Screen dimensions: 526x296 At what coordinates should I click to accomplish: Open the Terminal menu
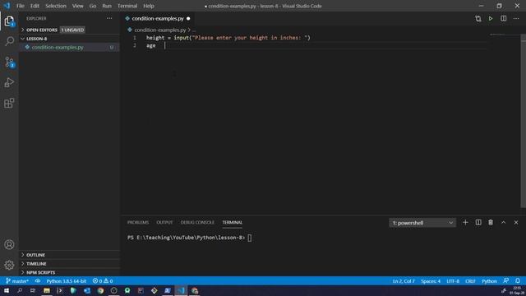pyautogui.click(x=127, y=6)
